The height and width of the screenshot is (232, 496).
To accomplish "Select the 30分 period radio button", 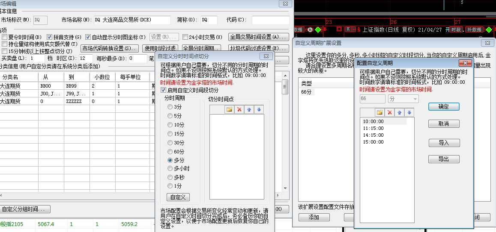I will tap(170, 143).
